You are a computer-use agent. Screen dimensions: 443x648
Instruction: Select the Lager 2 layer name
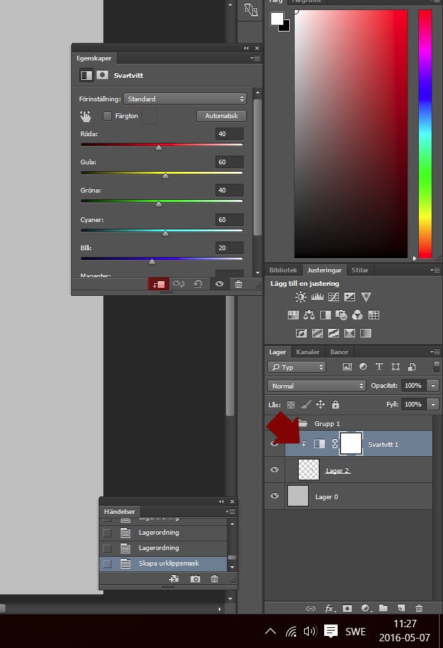pyautogui.click(x=338, y=470)
